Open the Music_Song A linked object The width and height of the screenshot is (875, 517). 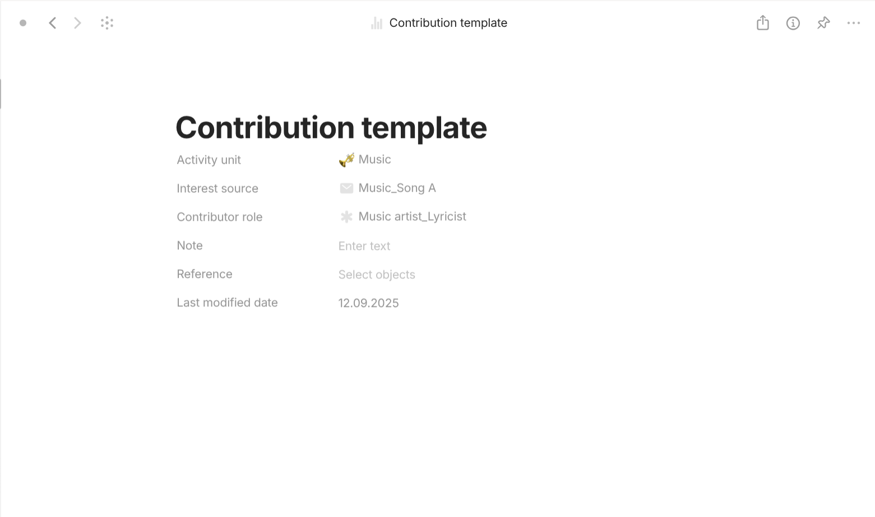coord(397,188)
